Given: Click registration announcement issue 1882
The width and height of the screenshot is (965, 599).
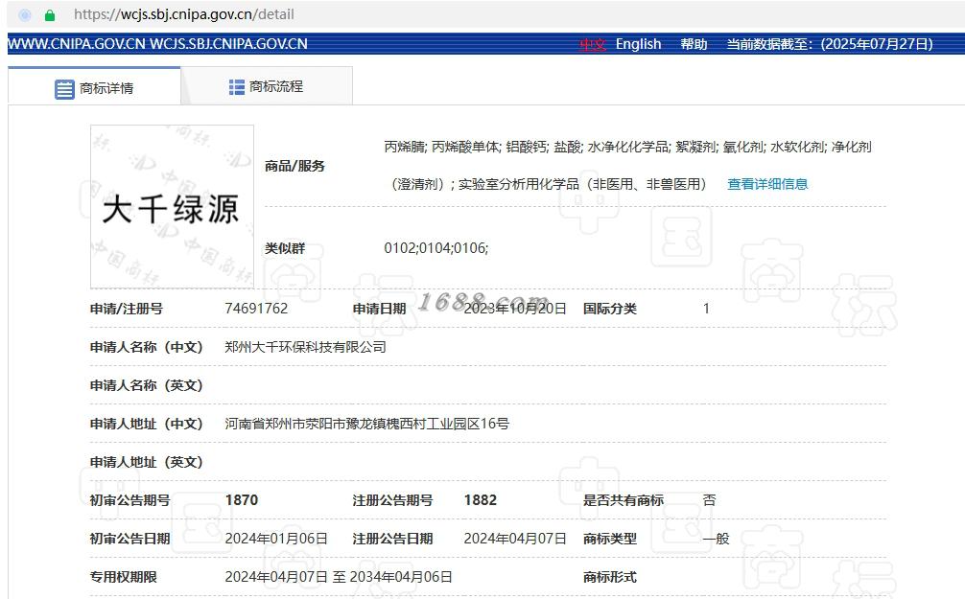Looking at the screenshot, I should (x=480, y=500).
